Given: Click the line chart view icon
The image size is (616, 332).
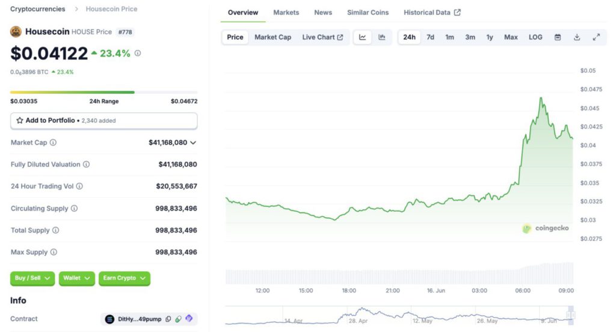Looking at the screenshot, I should [363, 37].
